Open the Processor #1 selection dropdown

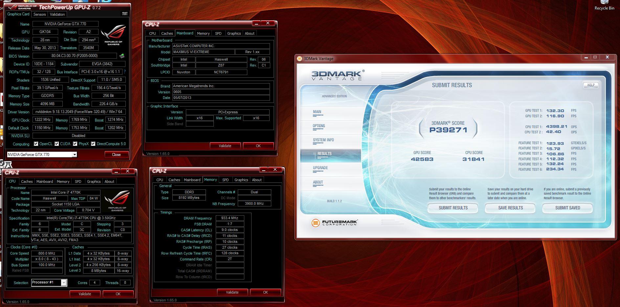pos(64,282)
